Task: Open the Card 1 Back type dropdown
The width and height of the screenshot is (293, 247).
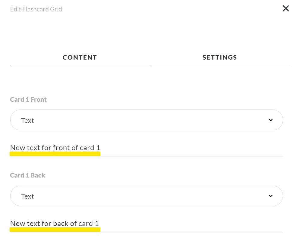Action: click(x=146, y=196)
